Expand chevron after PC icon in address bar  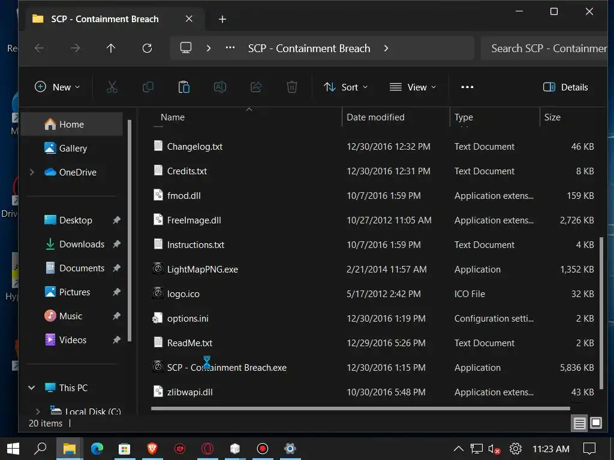208,48
